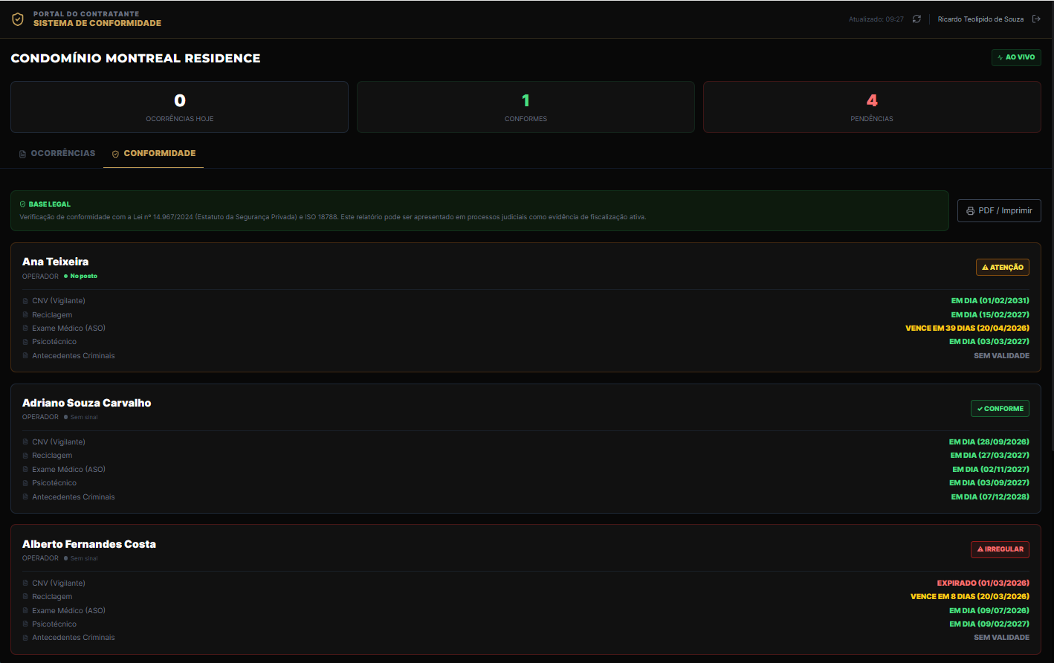1054x663 pixels.
Task: Click 'VENCE EM 8 DIAS (20/03/2026)' status
Action: (970, 597)
